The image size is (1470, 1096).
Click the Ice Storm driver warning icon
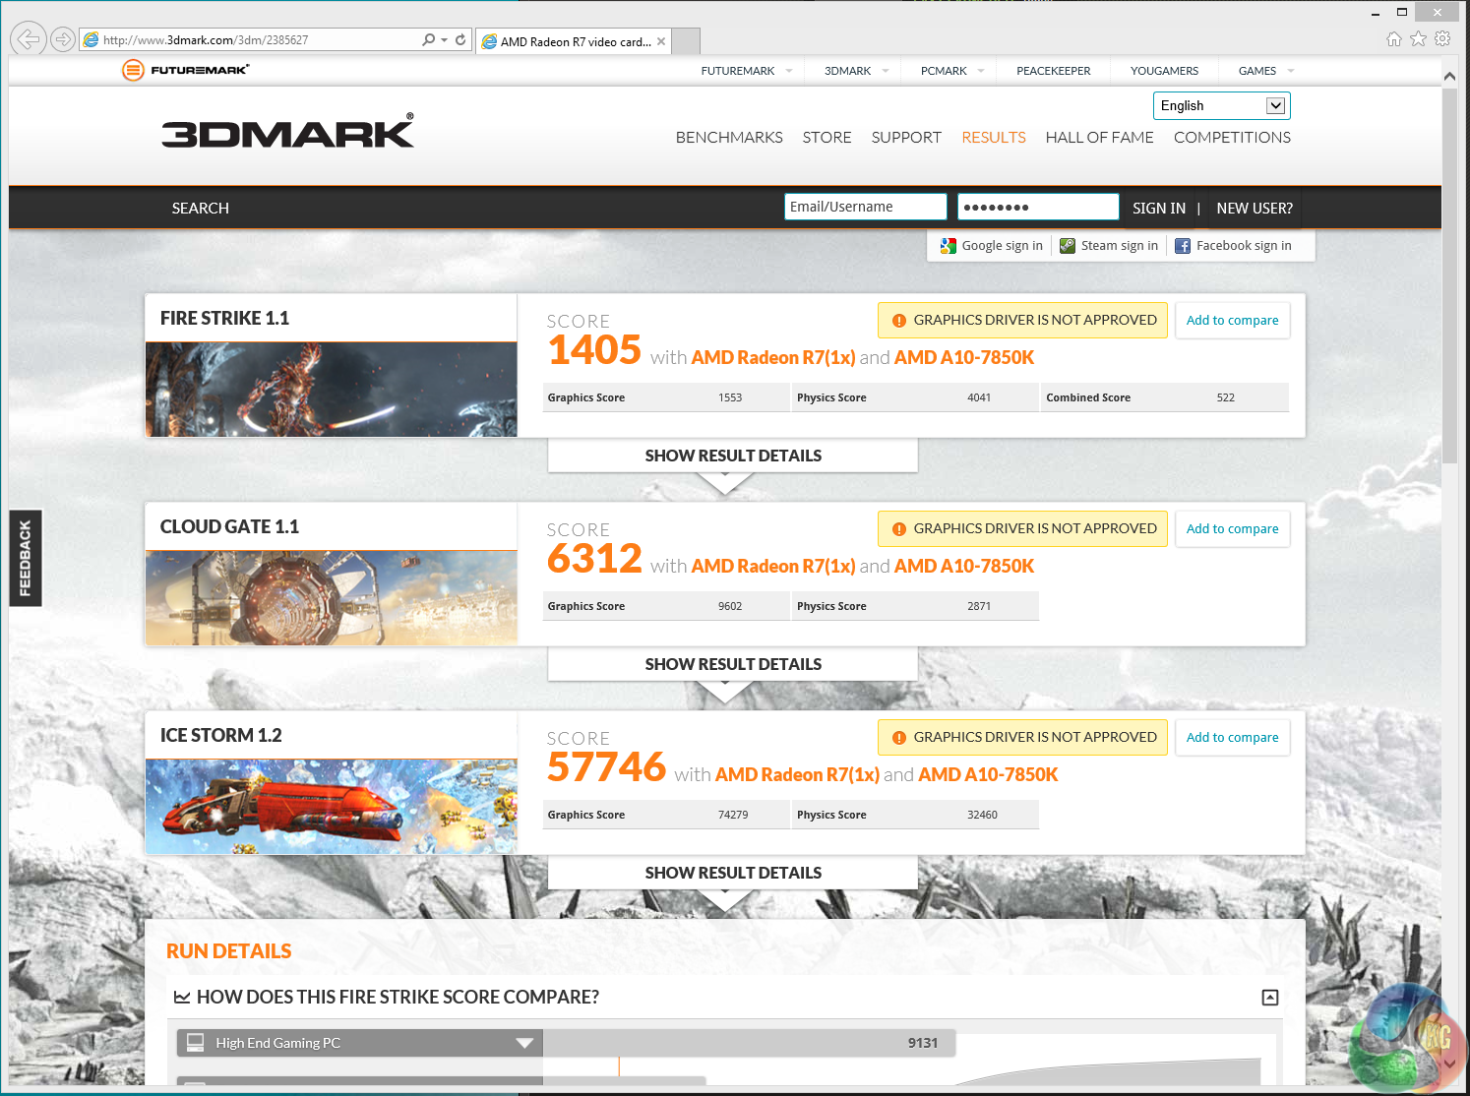898,738
